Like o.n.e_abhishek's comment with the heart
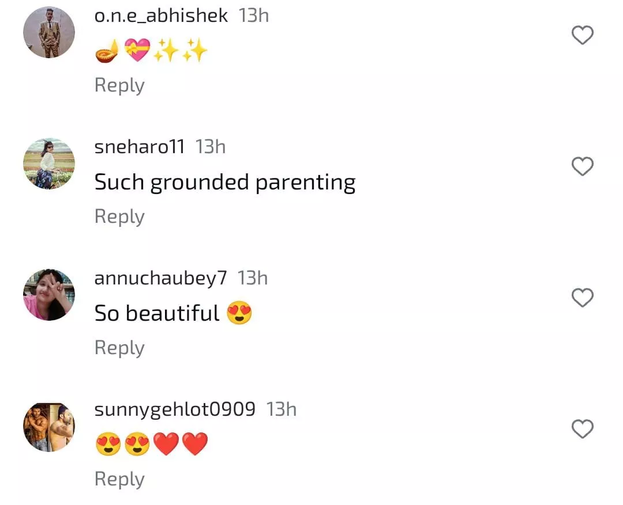This screenshot has width=623, height=505. click(x=582, y=36)
